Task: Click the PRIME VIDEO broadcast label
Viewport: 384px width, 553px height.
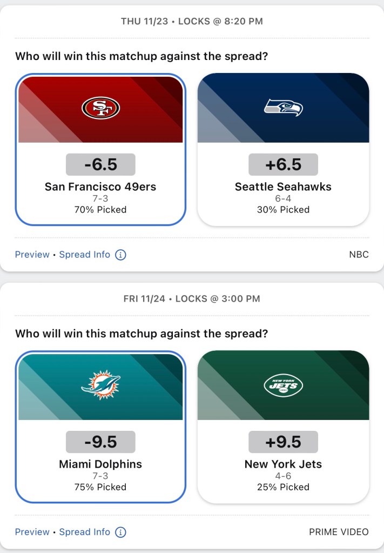Action: (339, 532)
